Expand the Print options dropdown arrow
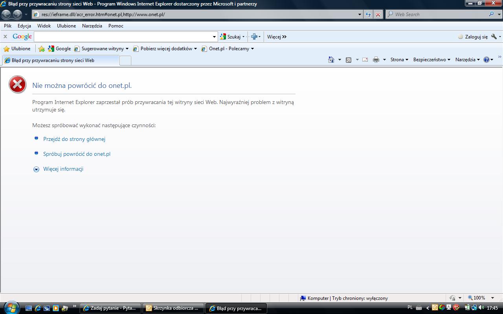 [x=384, y=60]
